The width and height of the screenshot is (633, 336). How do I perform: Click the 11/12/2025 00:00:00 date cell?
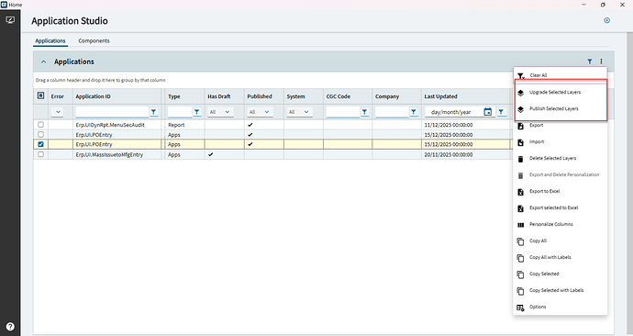(x=448, y=125)
